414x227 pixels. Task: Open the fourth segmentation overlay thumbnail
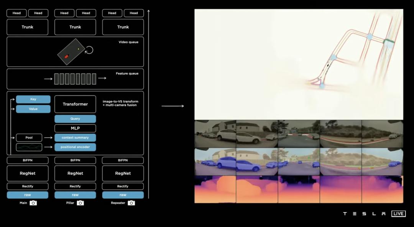(x=341, y=162)
